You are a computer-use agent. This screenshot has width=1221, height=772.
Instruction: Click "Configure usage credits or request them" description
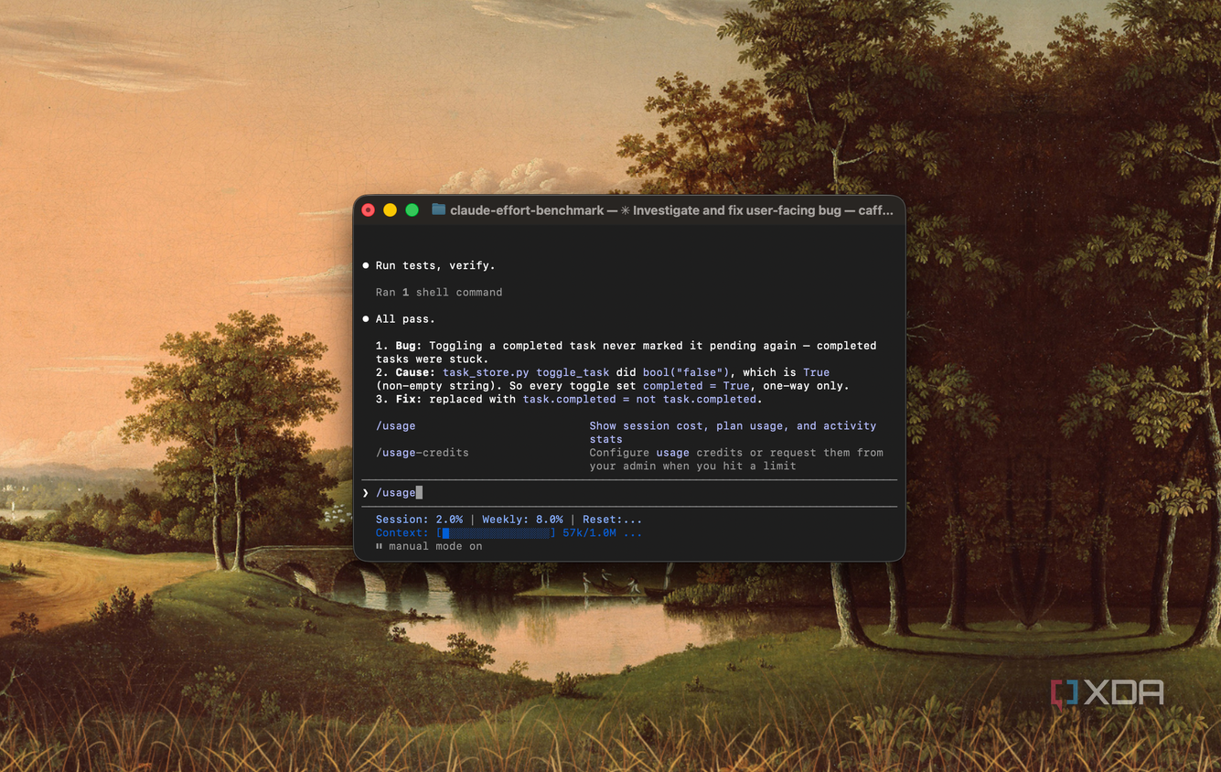pyautogui.click(x=736, y=459)
